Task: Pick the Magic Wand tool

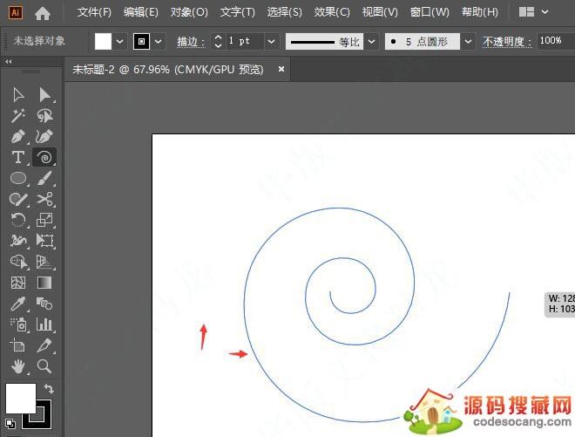Action: tap(17, 115)
